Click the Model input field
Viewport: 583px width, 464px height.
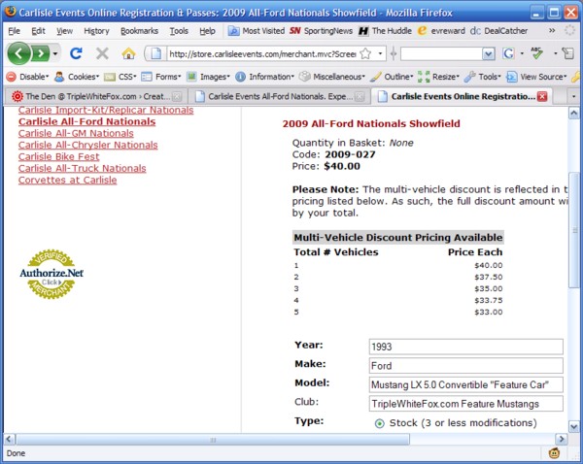click(465, 384)
